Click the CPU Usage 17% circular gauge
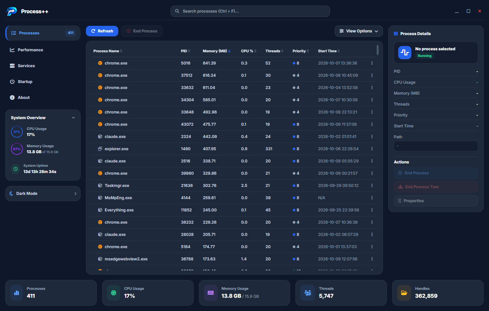This screenshot has height=311, width=489. [17, 132]
